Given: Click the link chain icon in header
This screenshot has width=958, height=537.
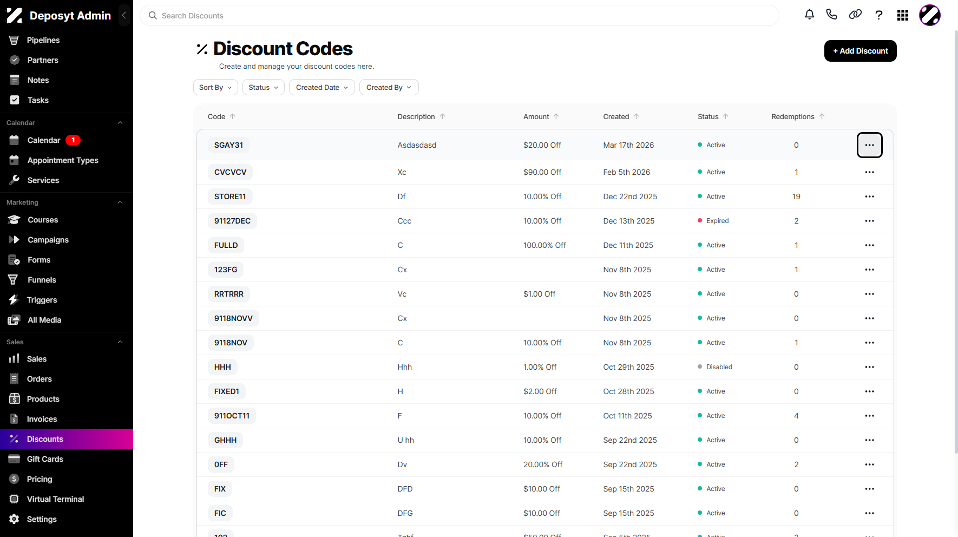Looking at the screenshot, I should pos(855,15).
